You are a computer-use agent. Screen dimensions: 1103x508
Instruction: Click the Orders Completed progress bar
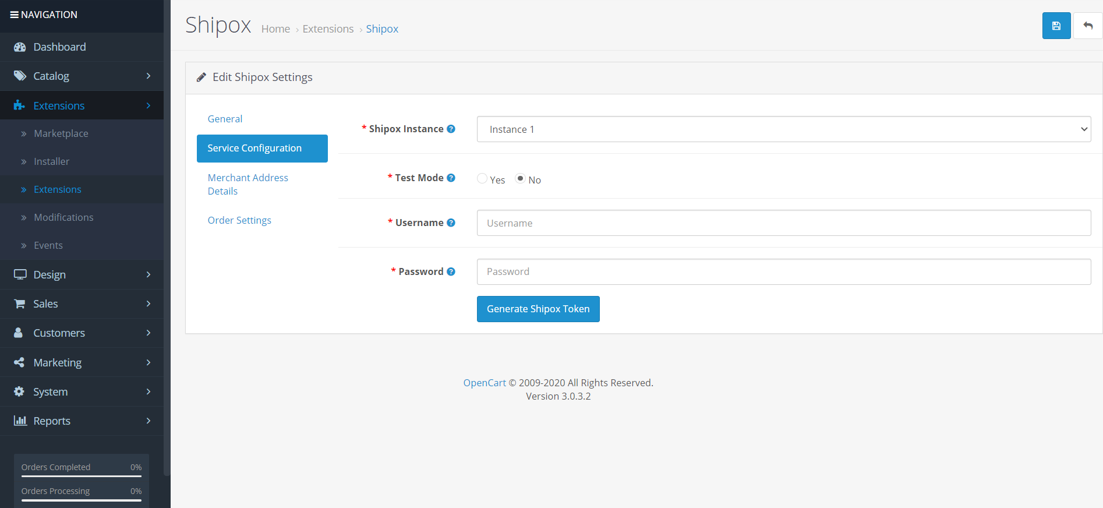coord(82,476)
